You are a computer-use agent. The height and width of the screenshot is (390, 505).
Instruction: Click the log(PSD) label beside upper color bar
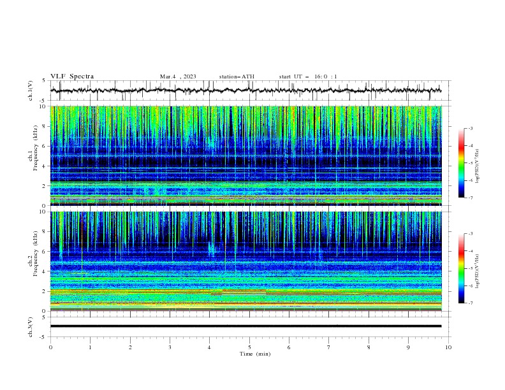pos(477,166)
